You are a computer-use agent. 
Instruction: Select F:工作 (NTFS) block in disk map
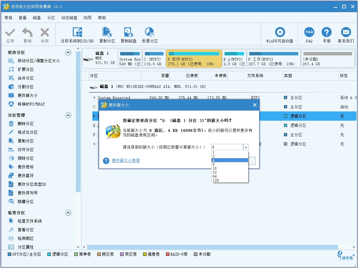[x=274, y=58]
